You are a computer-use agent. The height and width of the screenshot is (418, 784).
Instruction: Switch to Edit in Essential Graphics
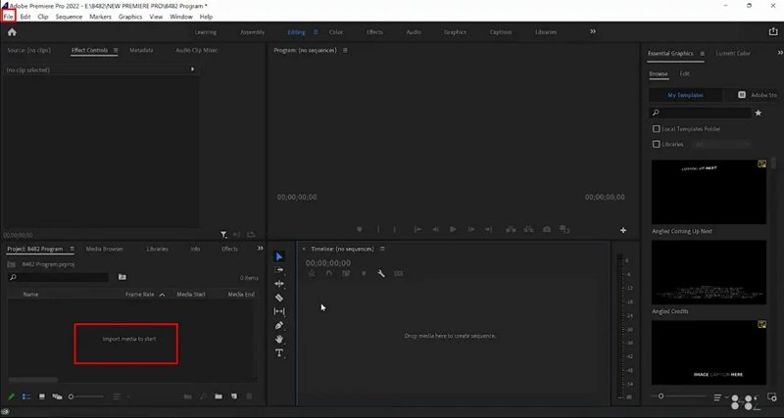684,74
